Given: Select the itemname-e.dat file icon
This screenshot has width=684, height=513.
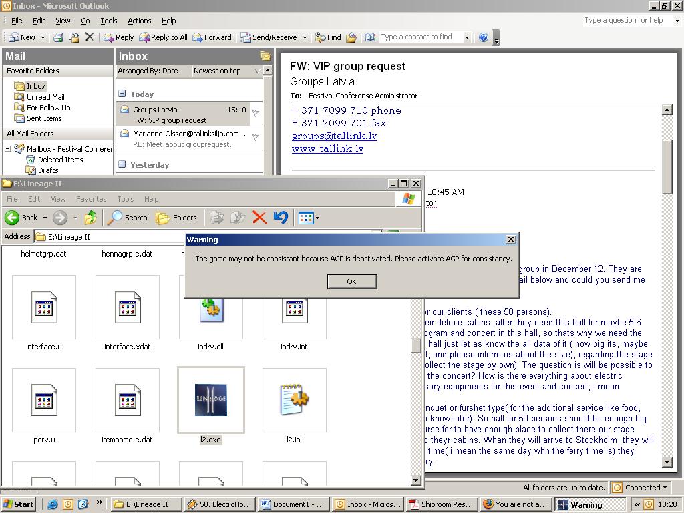Looking at the screenshot, I should (x=128, y=400).
